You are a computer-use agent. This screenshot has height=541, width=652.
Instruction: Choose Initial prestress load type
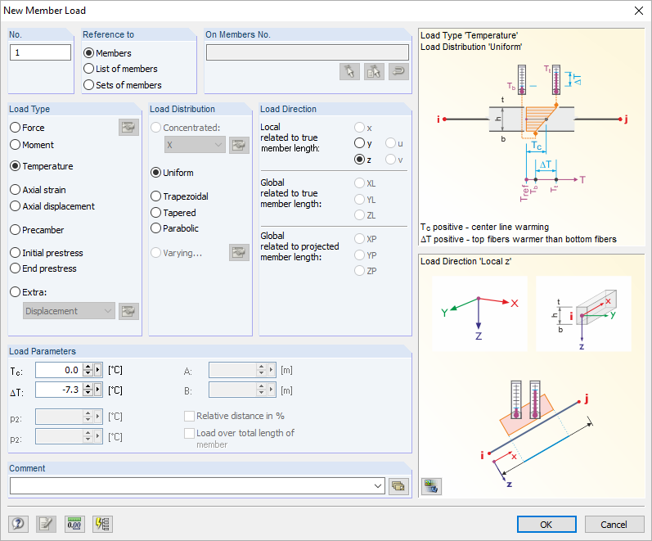47,253
